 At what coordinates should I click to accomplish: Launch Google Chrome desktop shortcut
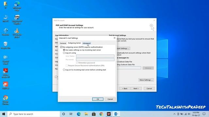pos(6,100)
